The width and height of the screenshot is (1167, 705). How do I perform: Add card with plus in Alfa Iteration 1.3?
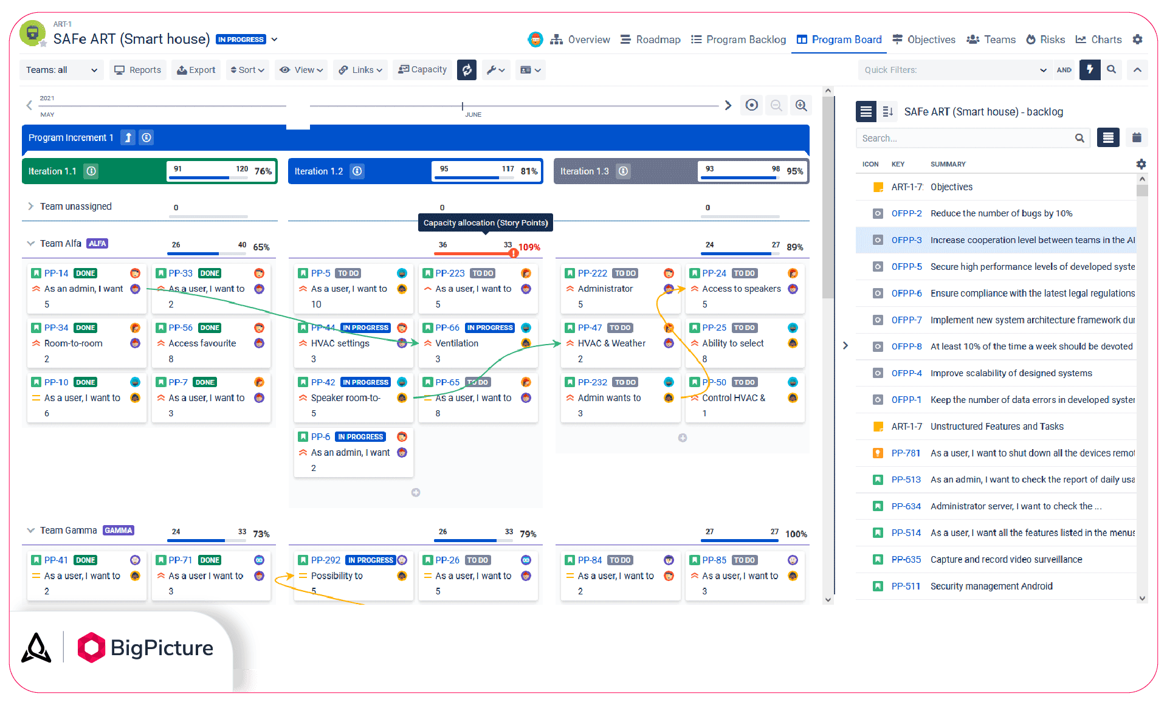(683, 438)
